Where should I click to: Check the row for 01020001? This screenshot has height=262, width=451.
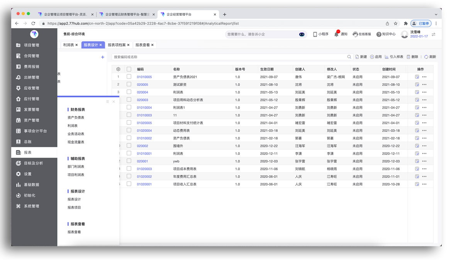click(129, 184)
